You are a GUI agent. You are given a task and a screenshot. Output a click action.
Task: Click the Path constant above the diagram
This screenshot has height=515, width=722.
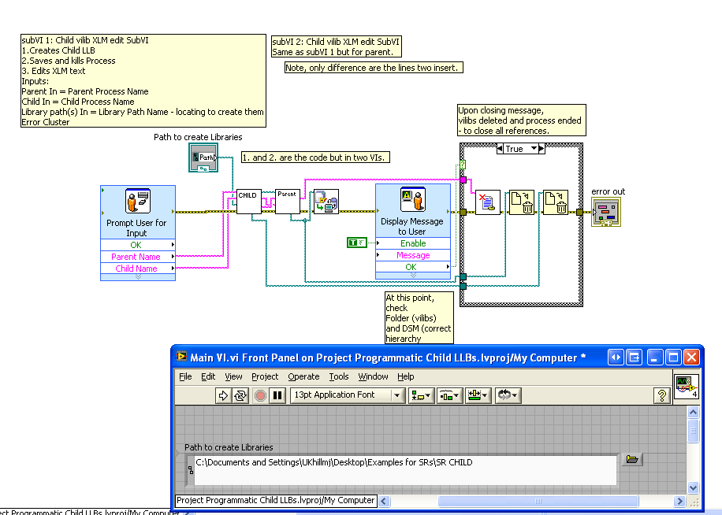[x=203, y=157]
